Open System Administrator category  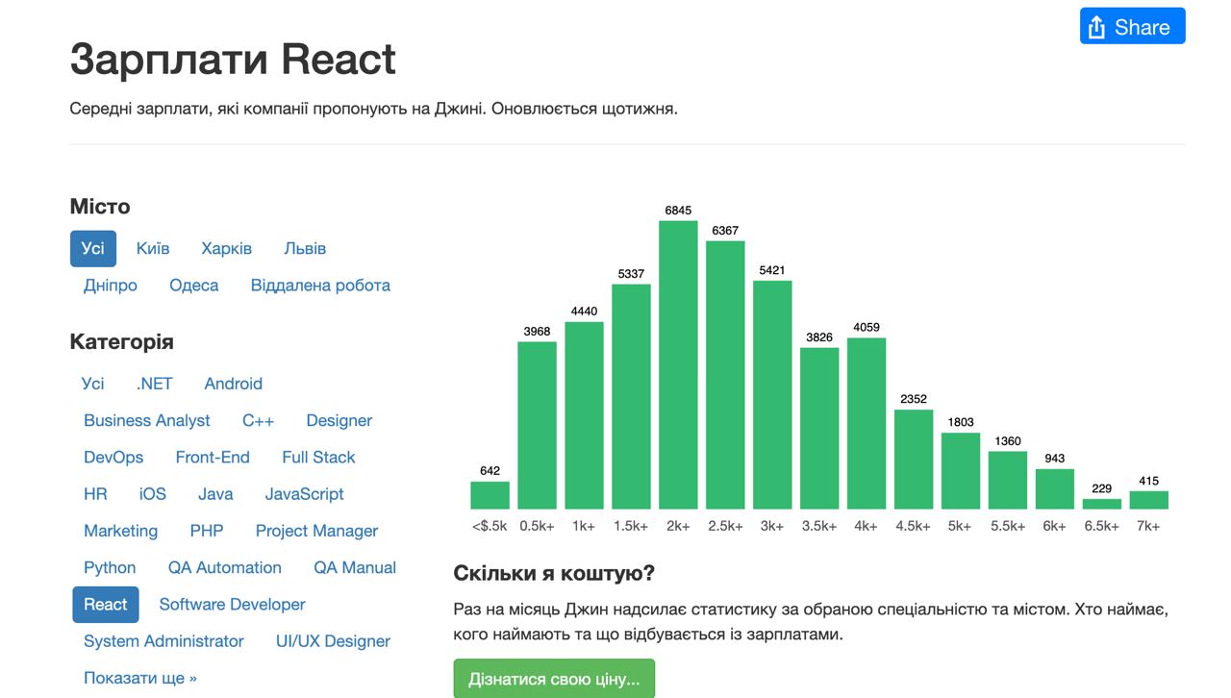tap(163, 641)
